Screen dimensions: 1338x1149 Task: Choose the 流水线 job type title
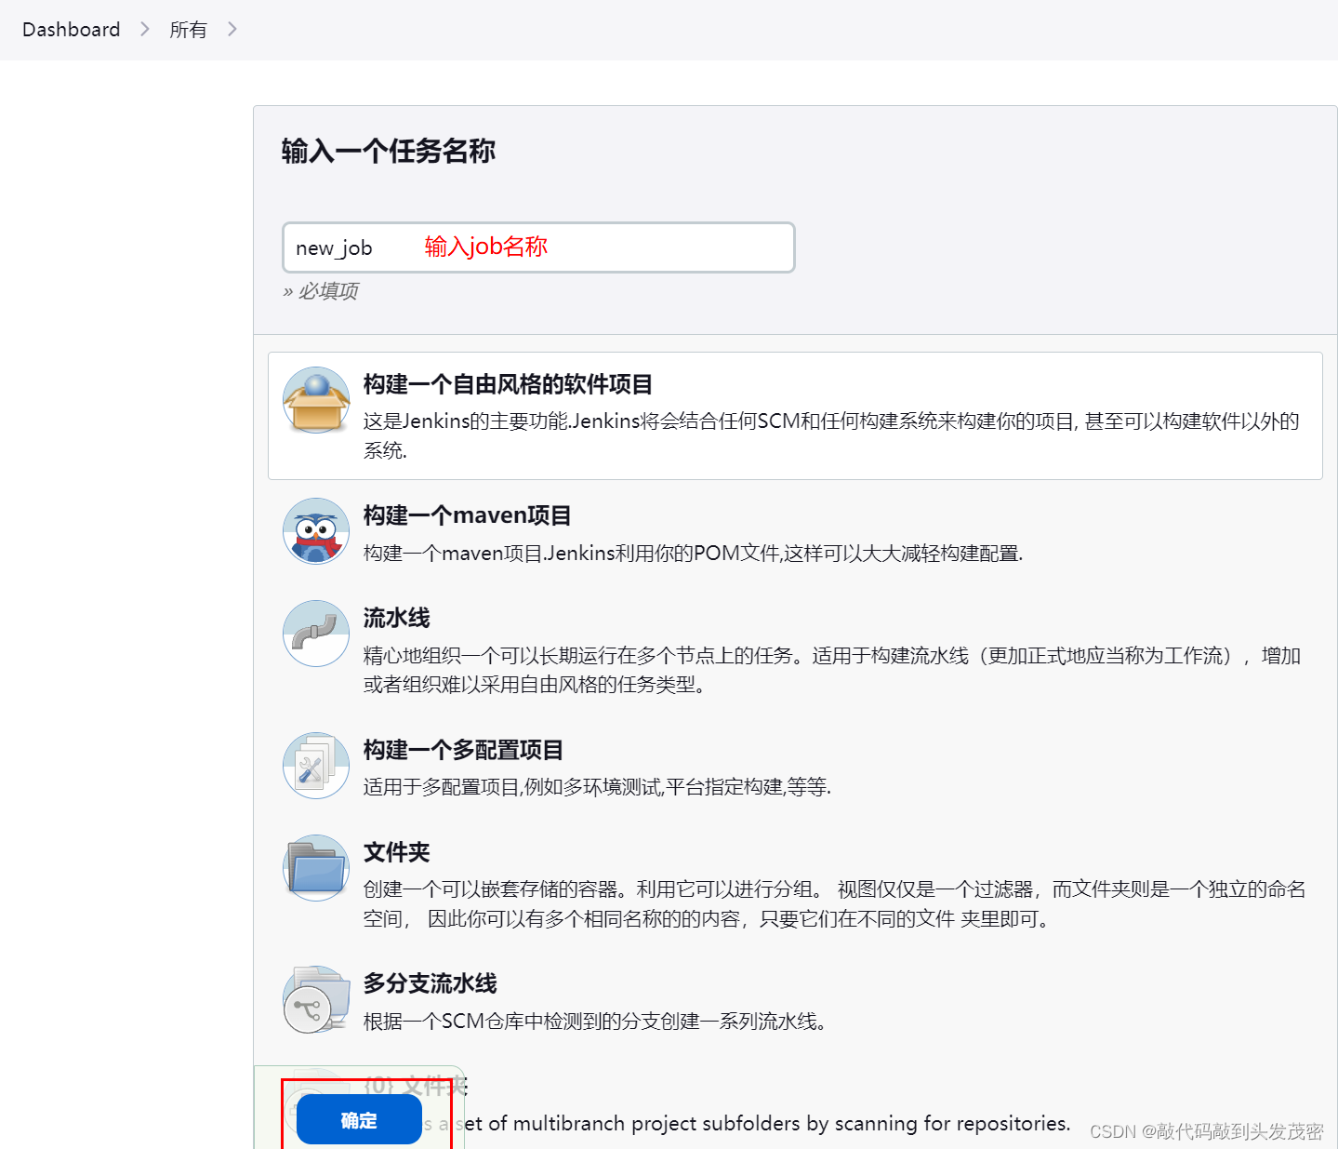(x=396, y=618)
